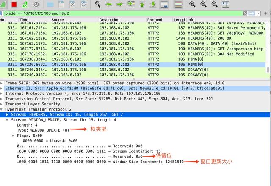
Task: Select HEADERS[49]: GET /deploy/ packet
Action: 133,33
